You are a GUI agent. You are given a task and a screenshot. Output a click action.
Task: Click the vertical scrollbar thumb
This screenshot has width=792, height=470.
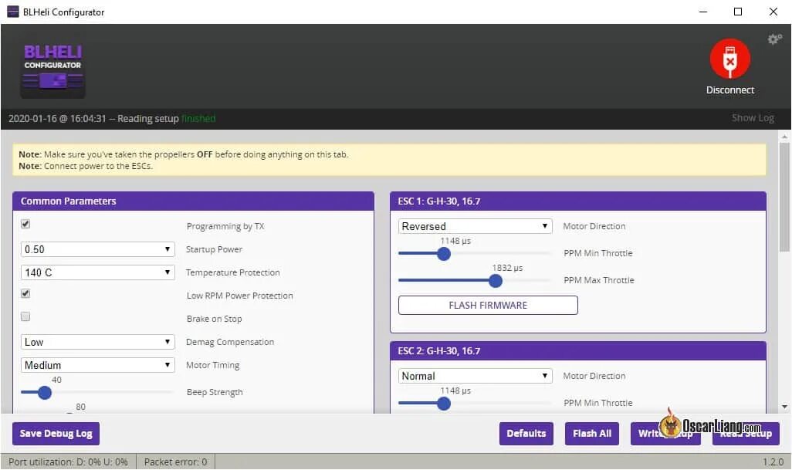tap(784, 197)
